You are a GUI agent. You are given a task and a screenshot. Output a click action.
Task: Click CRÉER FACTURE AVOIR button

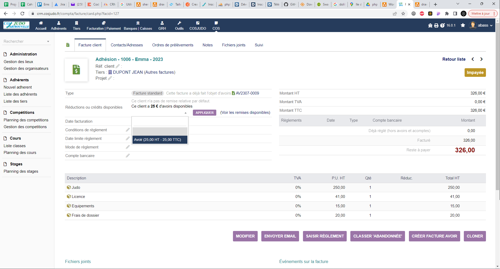coord(434,236)
